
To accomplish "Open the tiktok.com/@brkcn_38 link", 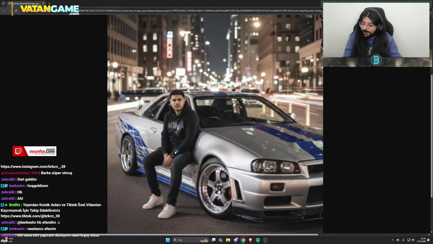I will pos(30,216).
